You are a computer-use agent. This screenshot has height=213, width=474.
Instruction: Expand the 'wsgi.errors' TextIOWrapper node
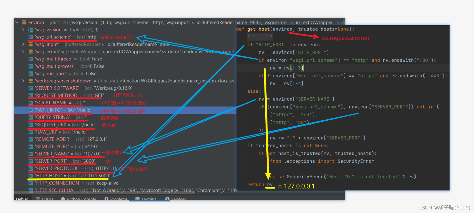[23, 52]
